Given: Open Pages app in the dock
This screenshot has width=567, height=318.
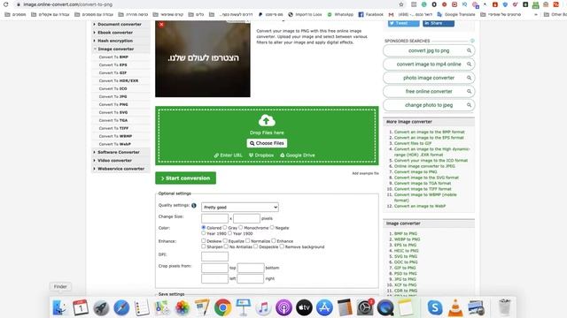Looking at the screenshot, I should click(x=203, y=307).
